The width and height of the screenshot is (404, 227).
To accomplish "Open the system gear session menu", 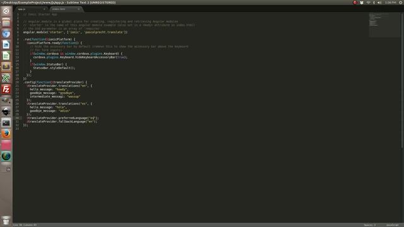I will [401, 3].
